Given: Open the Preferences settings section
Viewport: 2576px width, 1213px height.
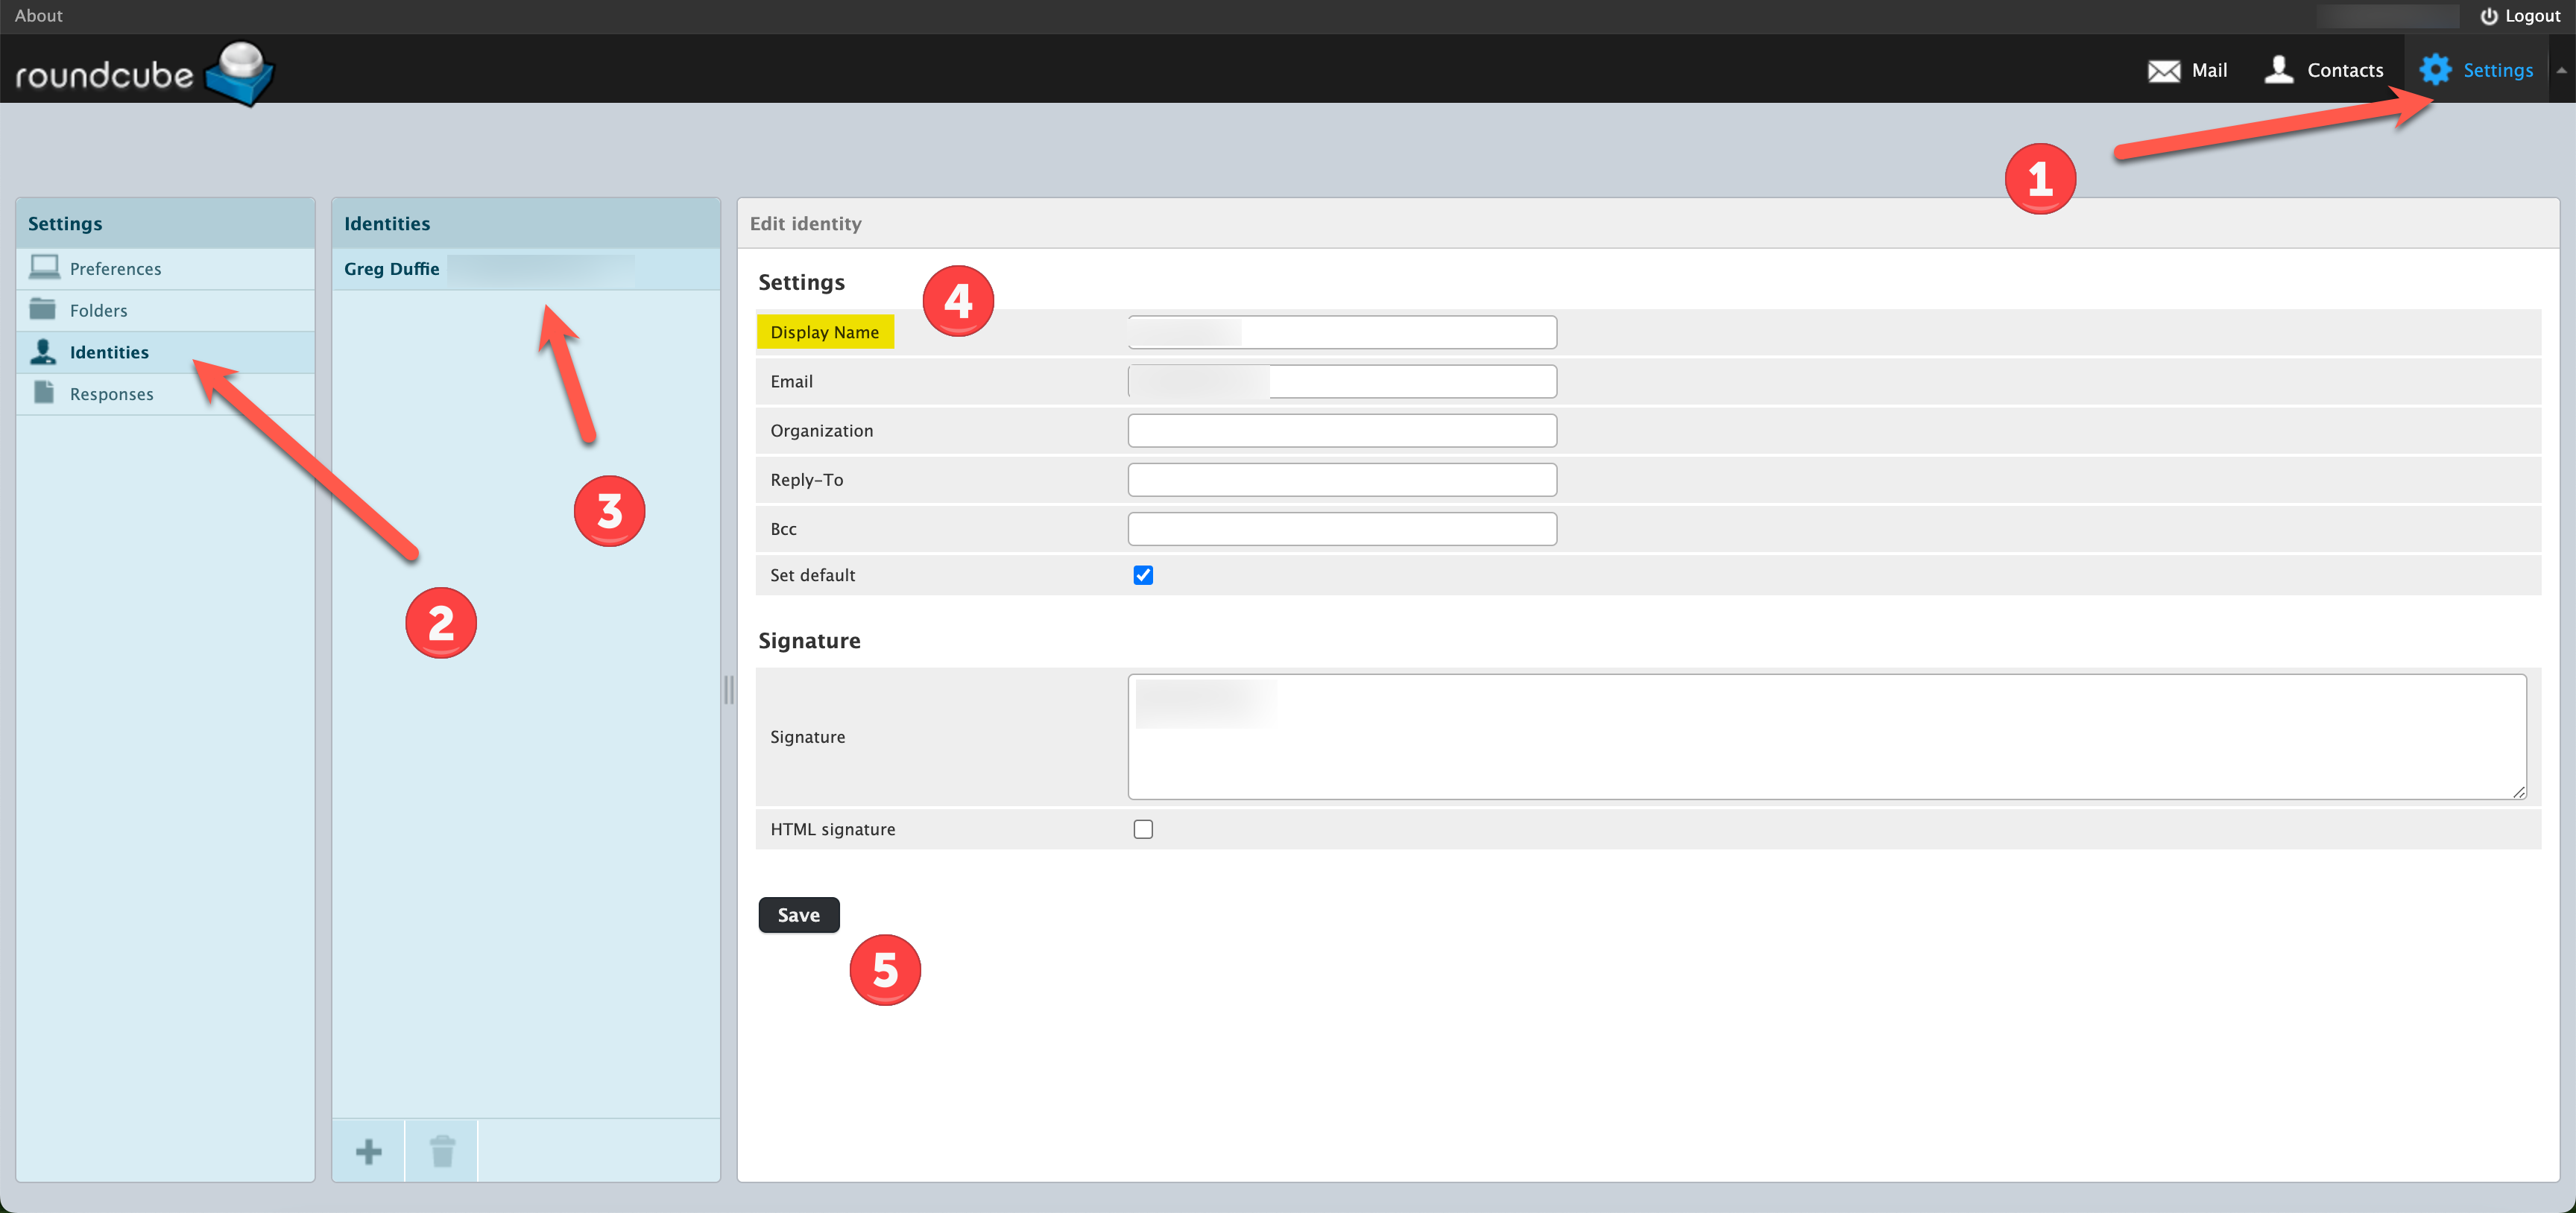Looking at the screenshot, I should (x=165, y=269).
